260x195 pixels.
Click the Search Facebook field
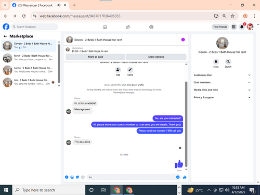35,27
